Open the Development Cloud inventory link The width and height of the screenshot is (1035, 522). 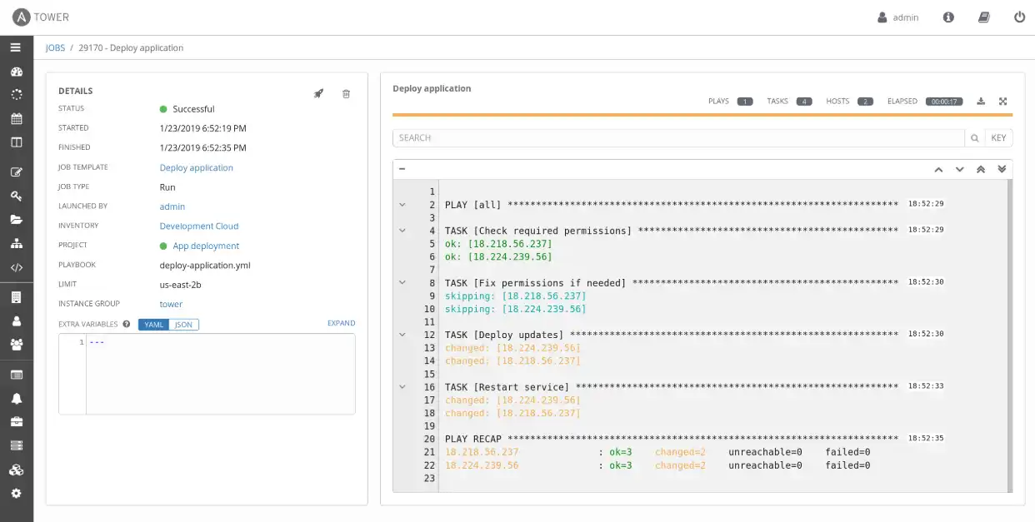pos(199,226)
